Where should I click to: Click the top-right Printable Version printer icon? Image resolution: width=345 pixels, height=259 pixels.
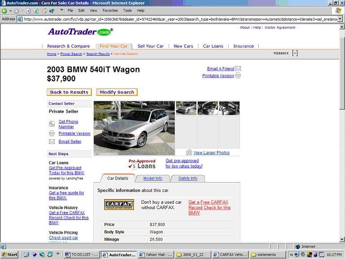pyautogui.click(x=238, y=76)
